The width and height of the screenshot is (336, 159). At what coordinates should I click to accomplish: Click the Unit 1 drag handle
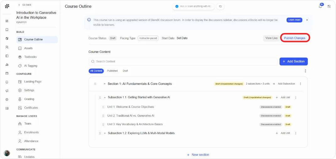pyautogui.click(x=103, y=107)
